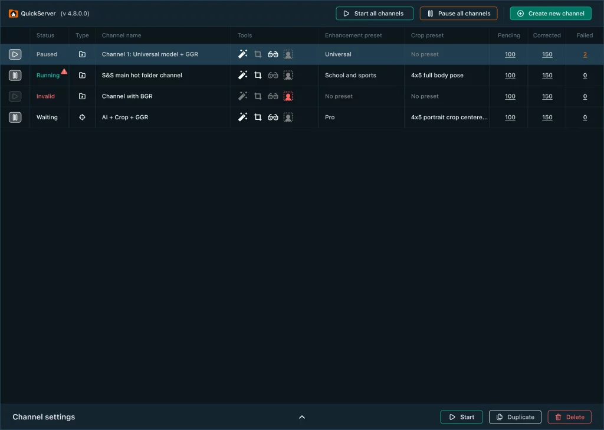Viewport: 604px width, 430px height.
Task: Click the red warning triangle next to Running status
Action: (x=64, y=71)
